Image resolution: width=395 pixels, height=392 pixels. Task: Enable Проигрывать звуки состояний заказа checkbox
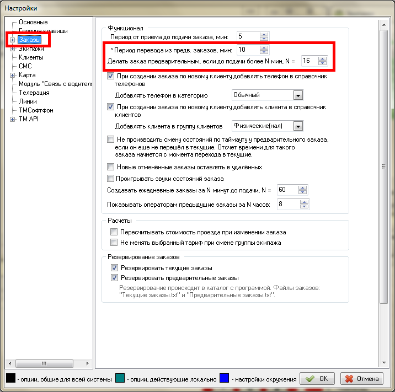(111, 179)
